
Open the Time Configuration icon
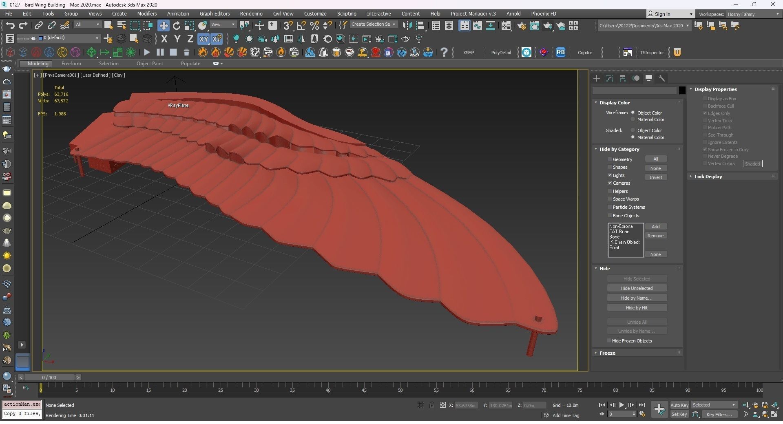pos(642,414)
